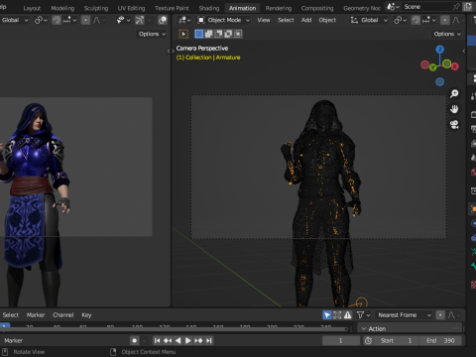Toggle only show errors warning icon
The height and width of the screenshot is (357, 476).
click(347, 315)
